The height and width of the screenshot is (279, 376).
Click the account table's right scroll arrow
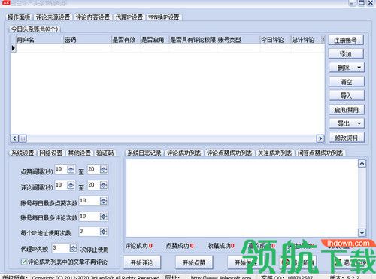320,138
